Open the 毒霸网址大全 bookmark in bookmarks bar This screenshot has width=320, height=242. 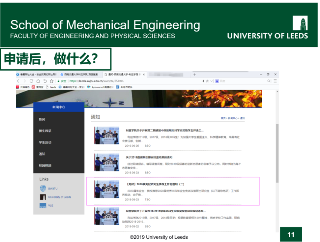point(72,87)
